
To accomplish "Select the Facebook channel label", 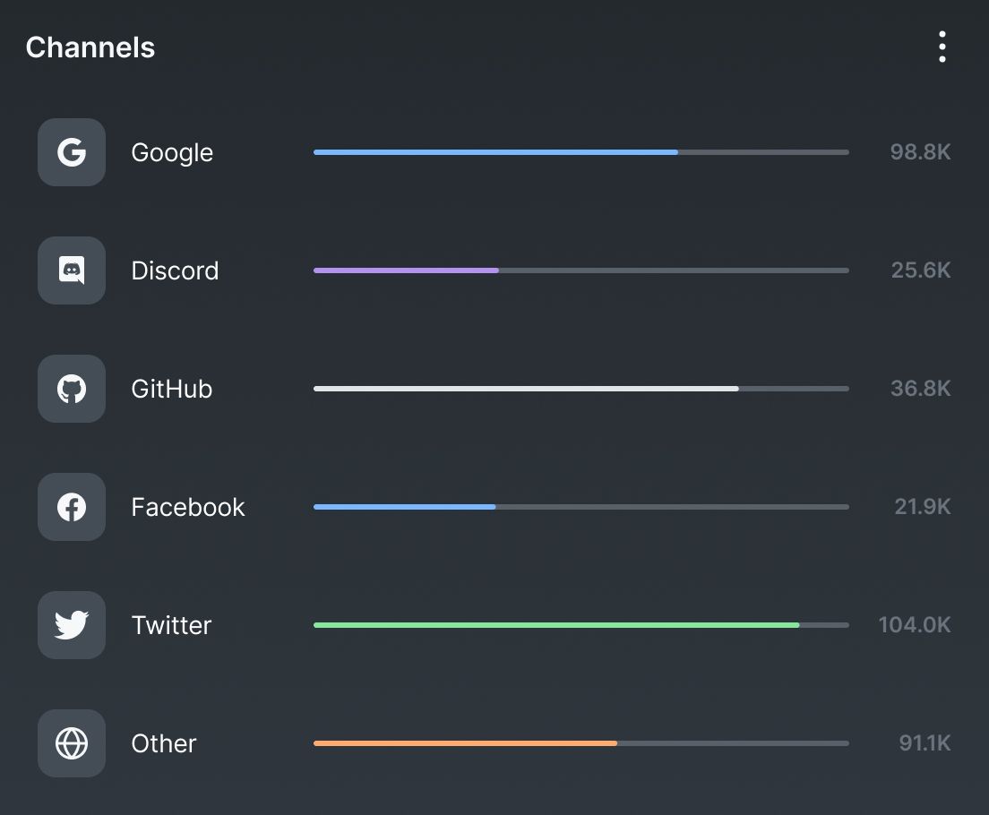I will click(x=188, y=507).
